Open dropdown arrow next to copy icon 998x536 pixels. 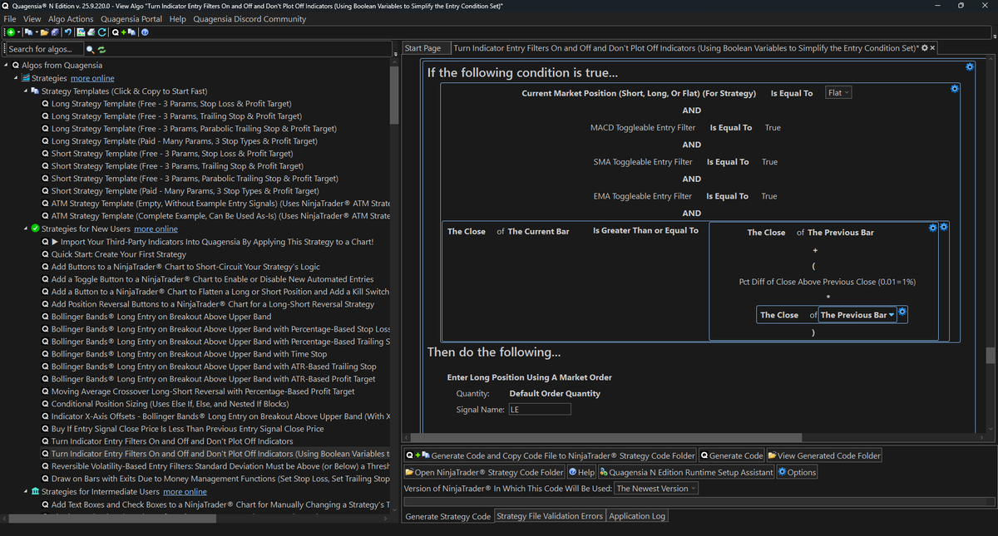(37, 32)
